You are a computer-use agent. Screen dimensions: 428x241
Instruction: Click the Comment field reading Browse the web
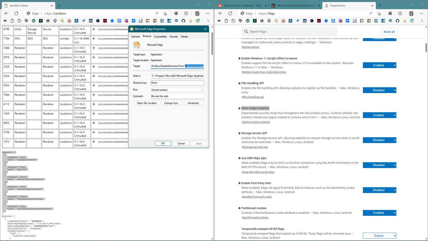177,96
